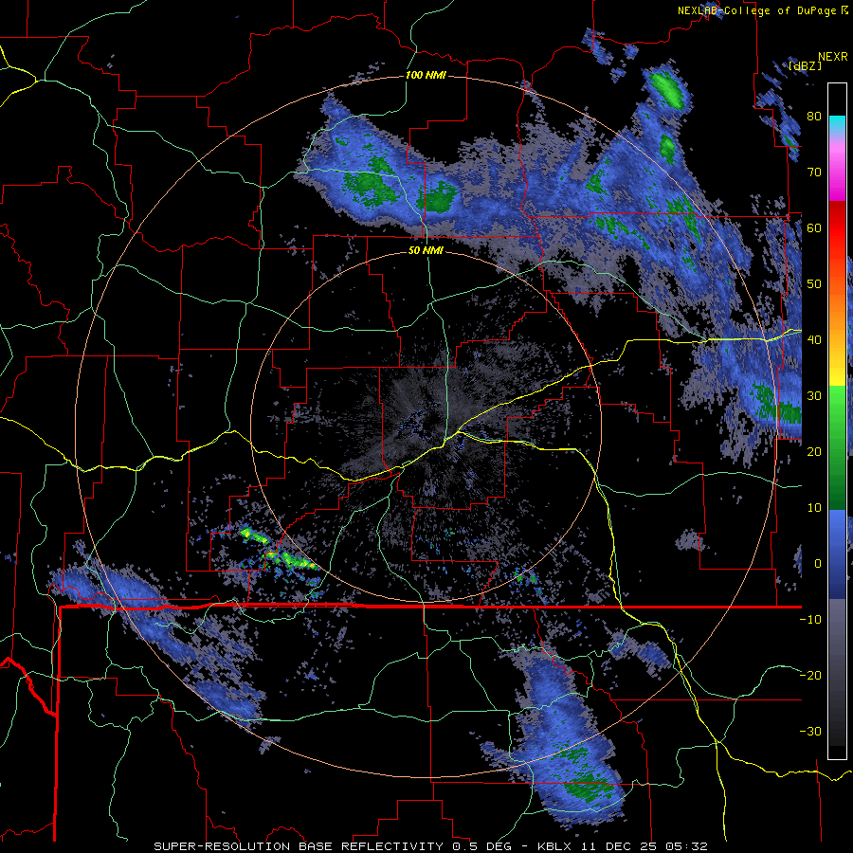Click the -20 value on the dBZ scale

(x=810, y=675)
